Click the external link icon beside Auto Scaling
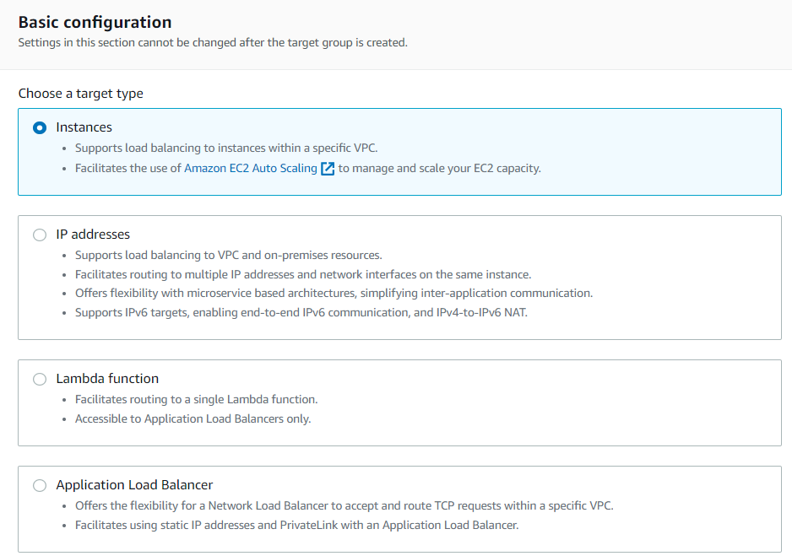This screenshot has width=792, height=556. tap(328, 168)
